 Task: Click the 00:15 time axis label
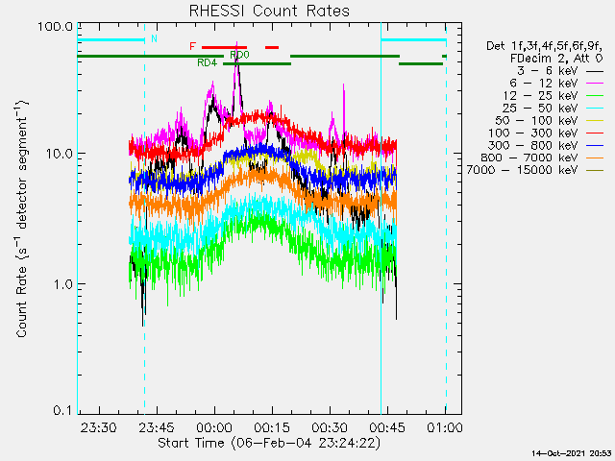[x=272, y=427]
